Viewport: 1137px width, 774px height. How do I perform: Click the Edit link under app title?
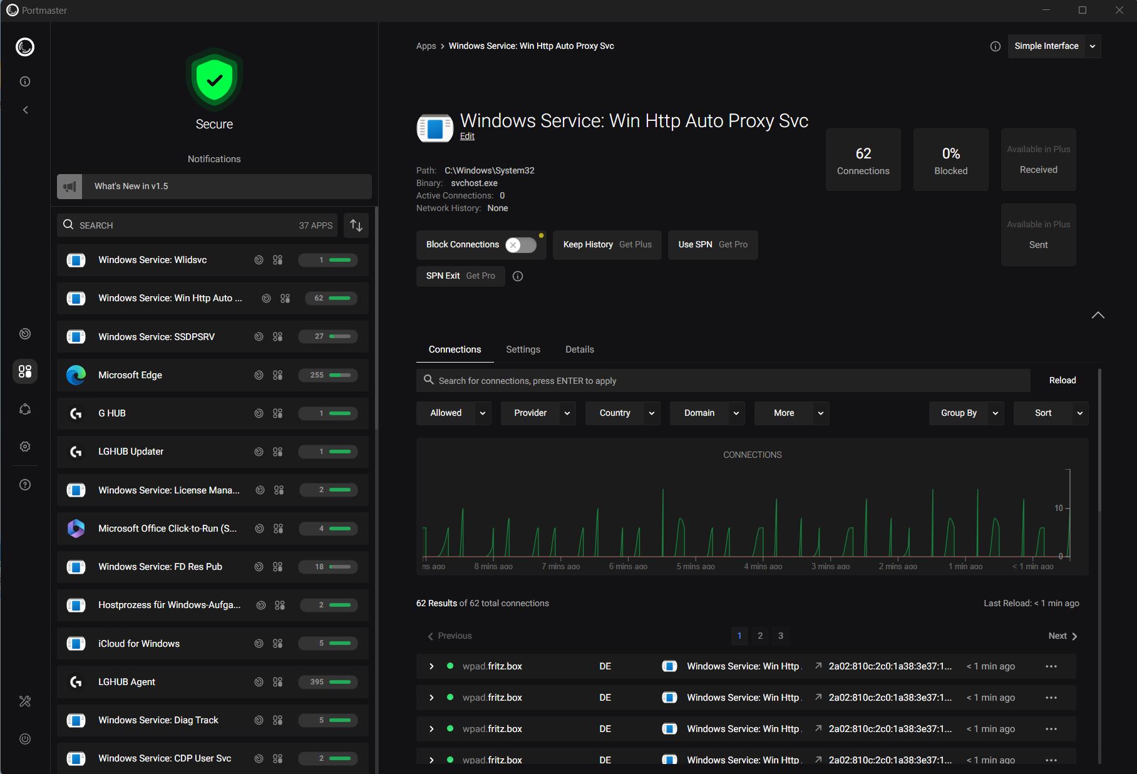coord(467,137)
